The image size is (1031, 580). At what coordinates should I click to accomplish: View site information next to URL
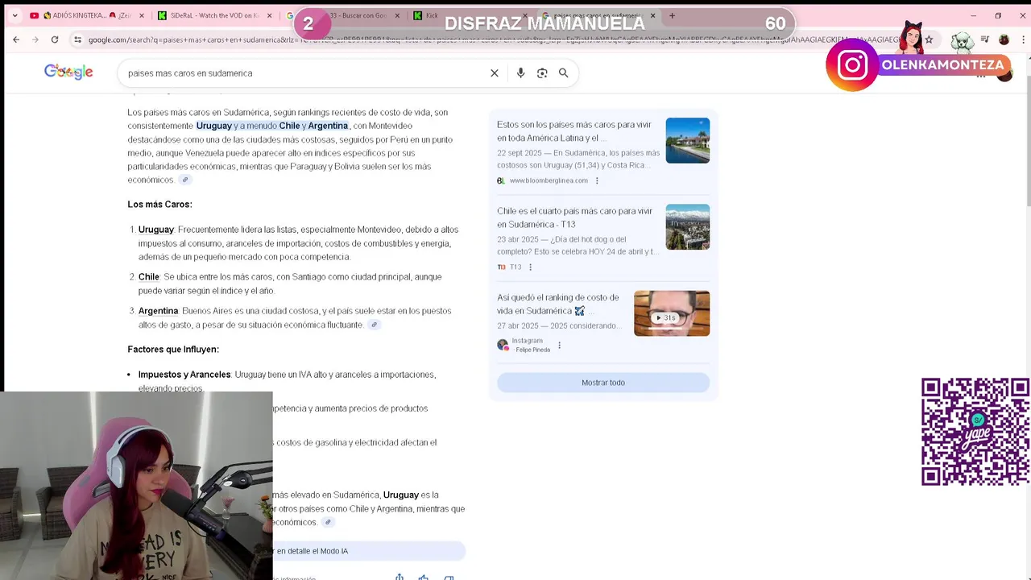click(77, 39)
